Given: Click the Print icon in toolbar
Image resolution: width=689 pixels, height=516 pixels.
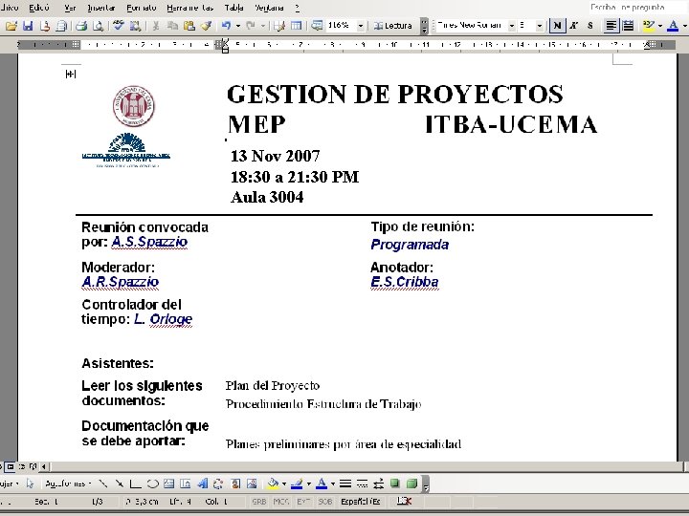Looking at the screenshot, I should pos(80,26).
